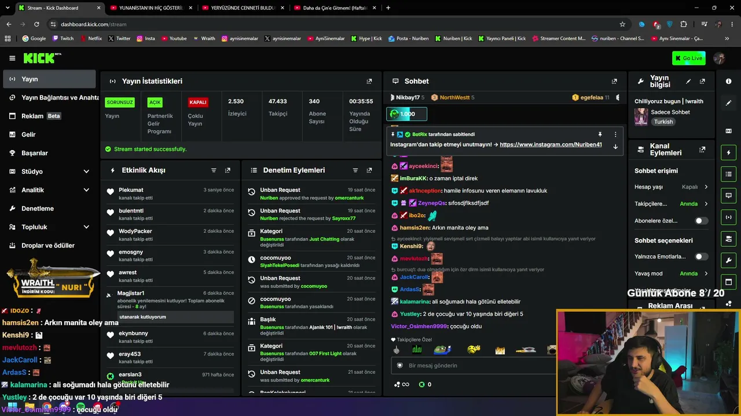Click the wrench icon in the right rail
This screenshot has width=741, height=416.
[728, 260]
